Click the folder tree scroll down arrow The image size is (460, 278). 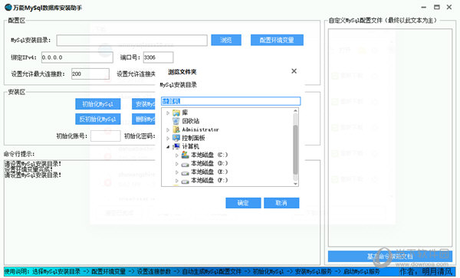295,184
